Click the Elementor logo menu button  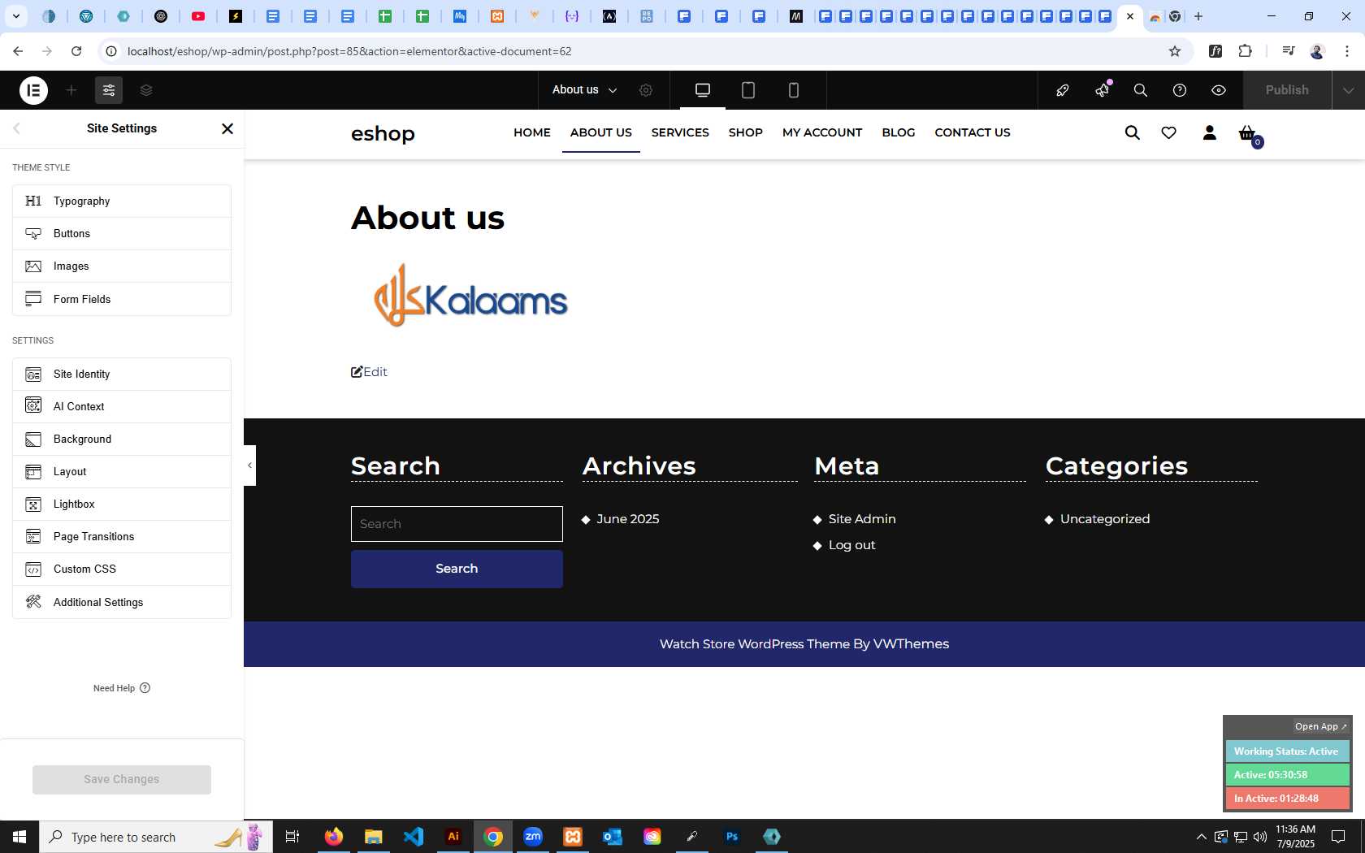33,90
